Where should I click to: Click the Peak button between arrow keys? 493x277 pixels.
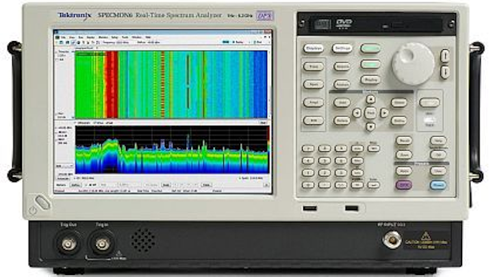pos(370,113)
